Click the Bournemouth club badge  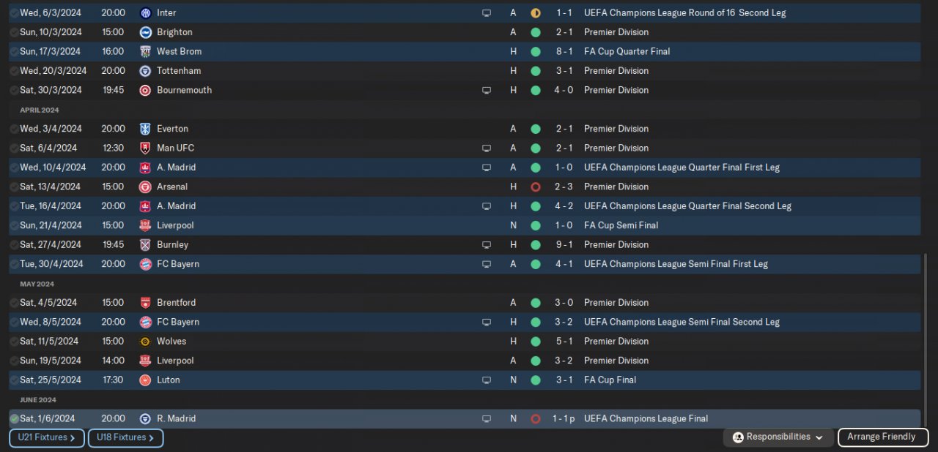(x=145, y=90)
